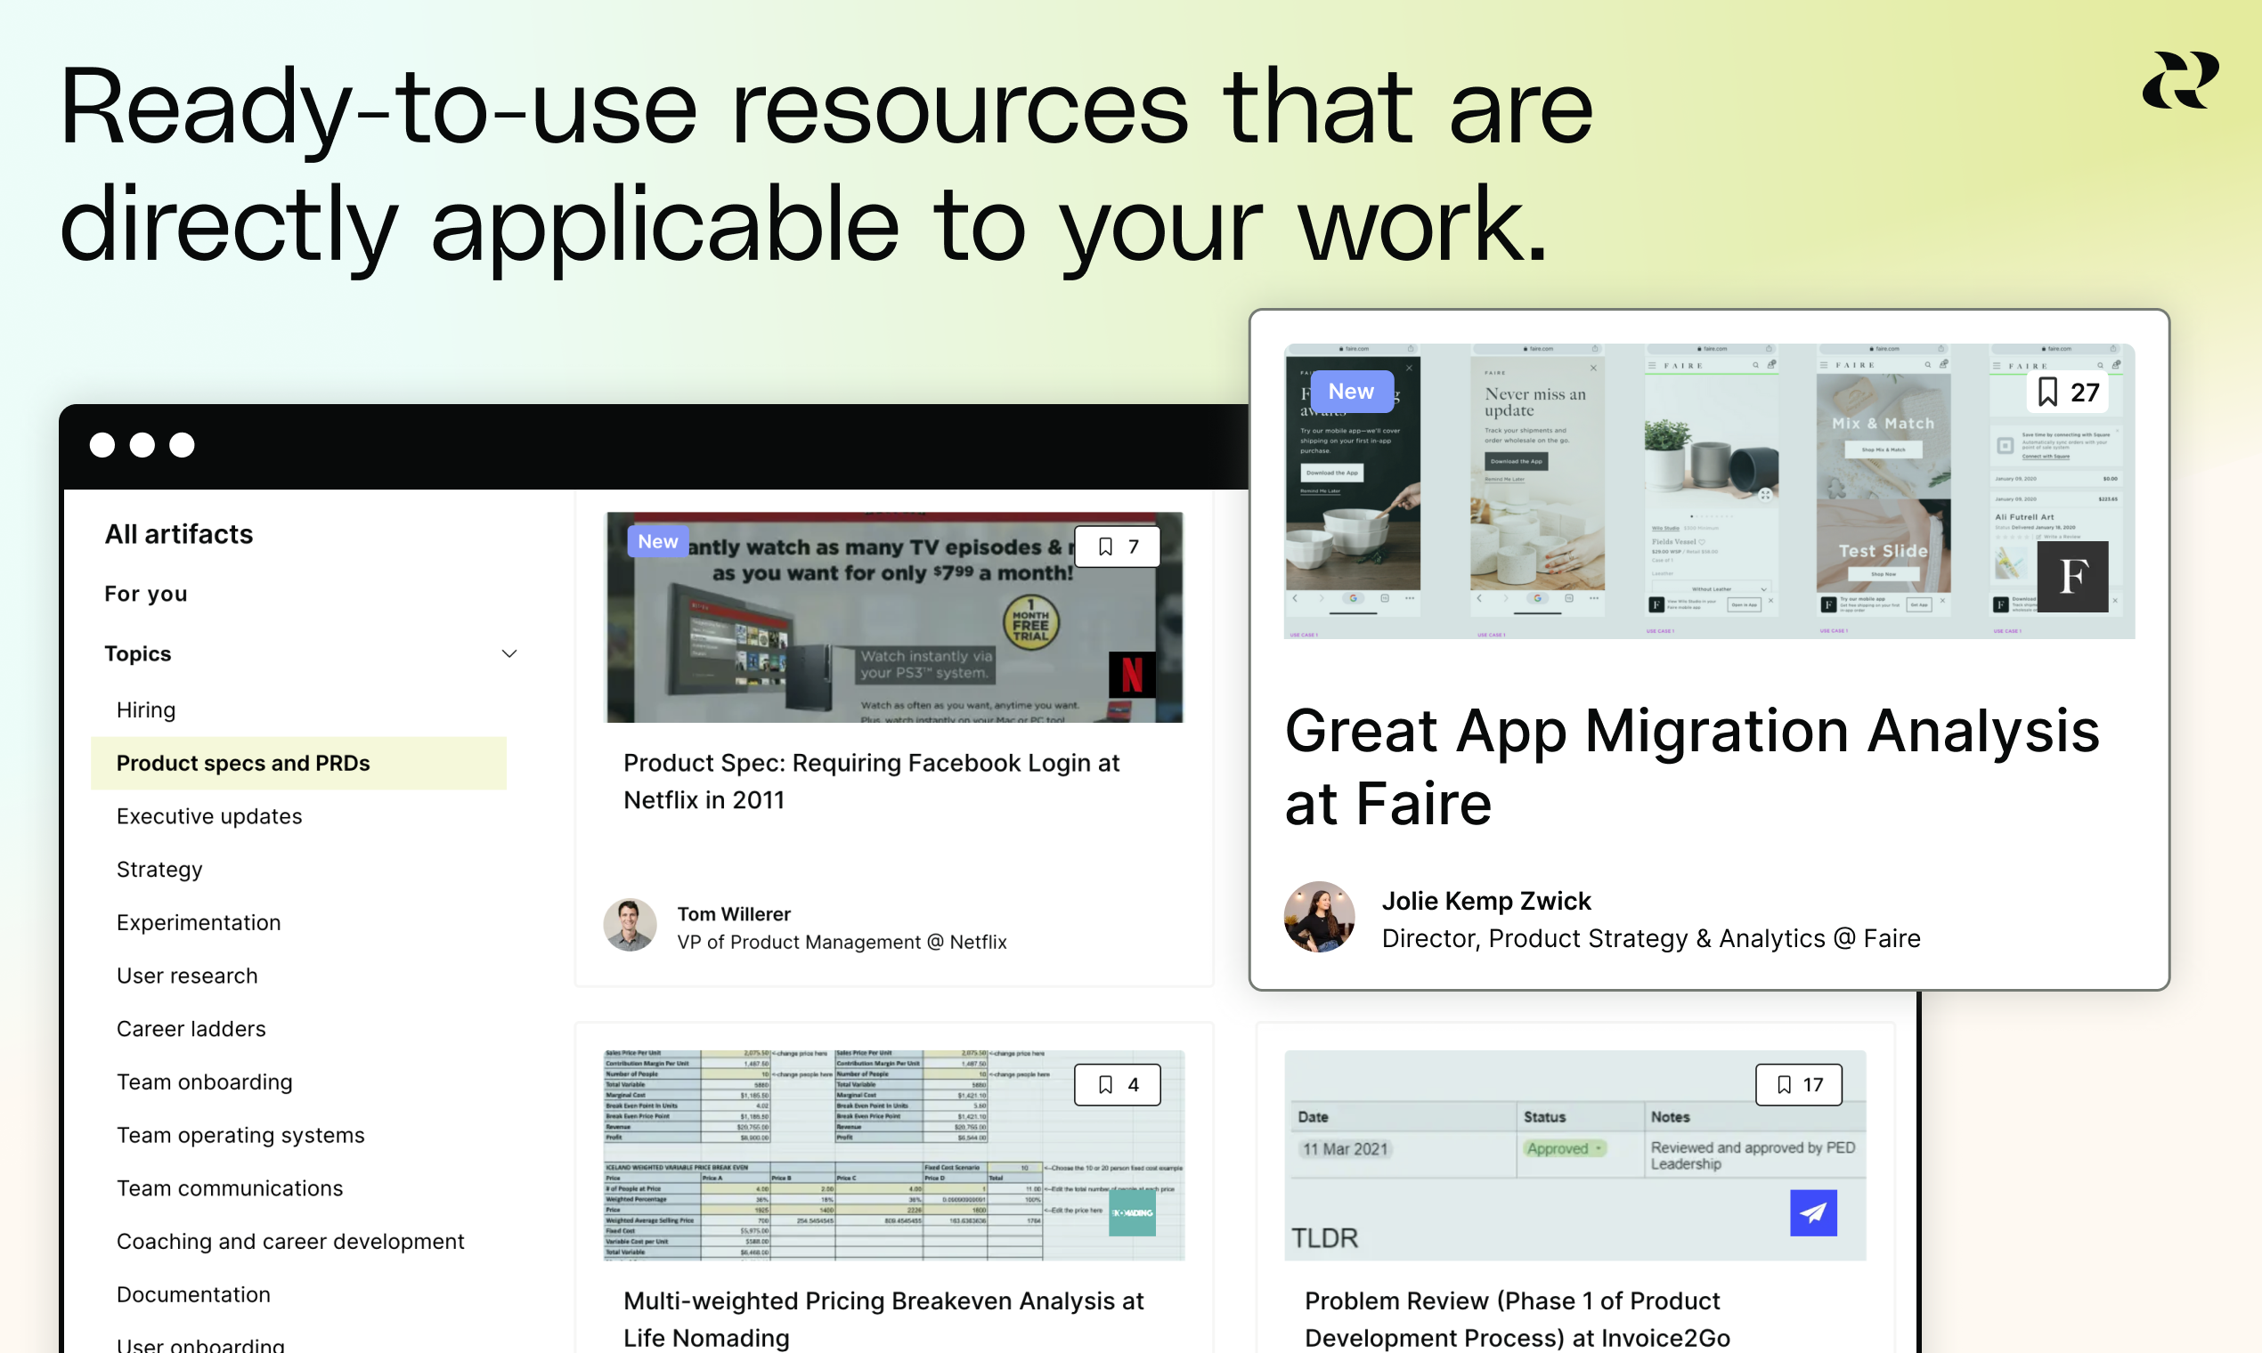Select Product specs and PRDs topic
Screen dimensions: 2262x1353
(298, 763)
